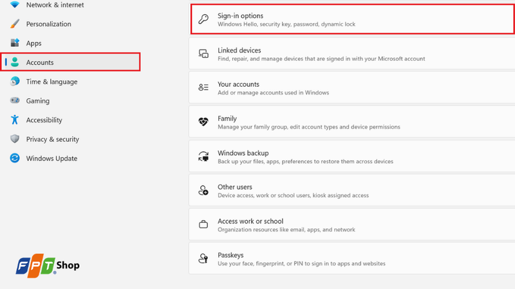Click 'Add or manage accounts used in Windows' text
The image size is (515, 289).
coord(273,92)
